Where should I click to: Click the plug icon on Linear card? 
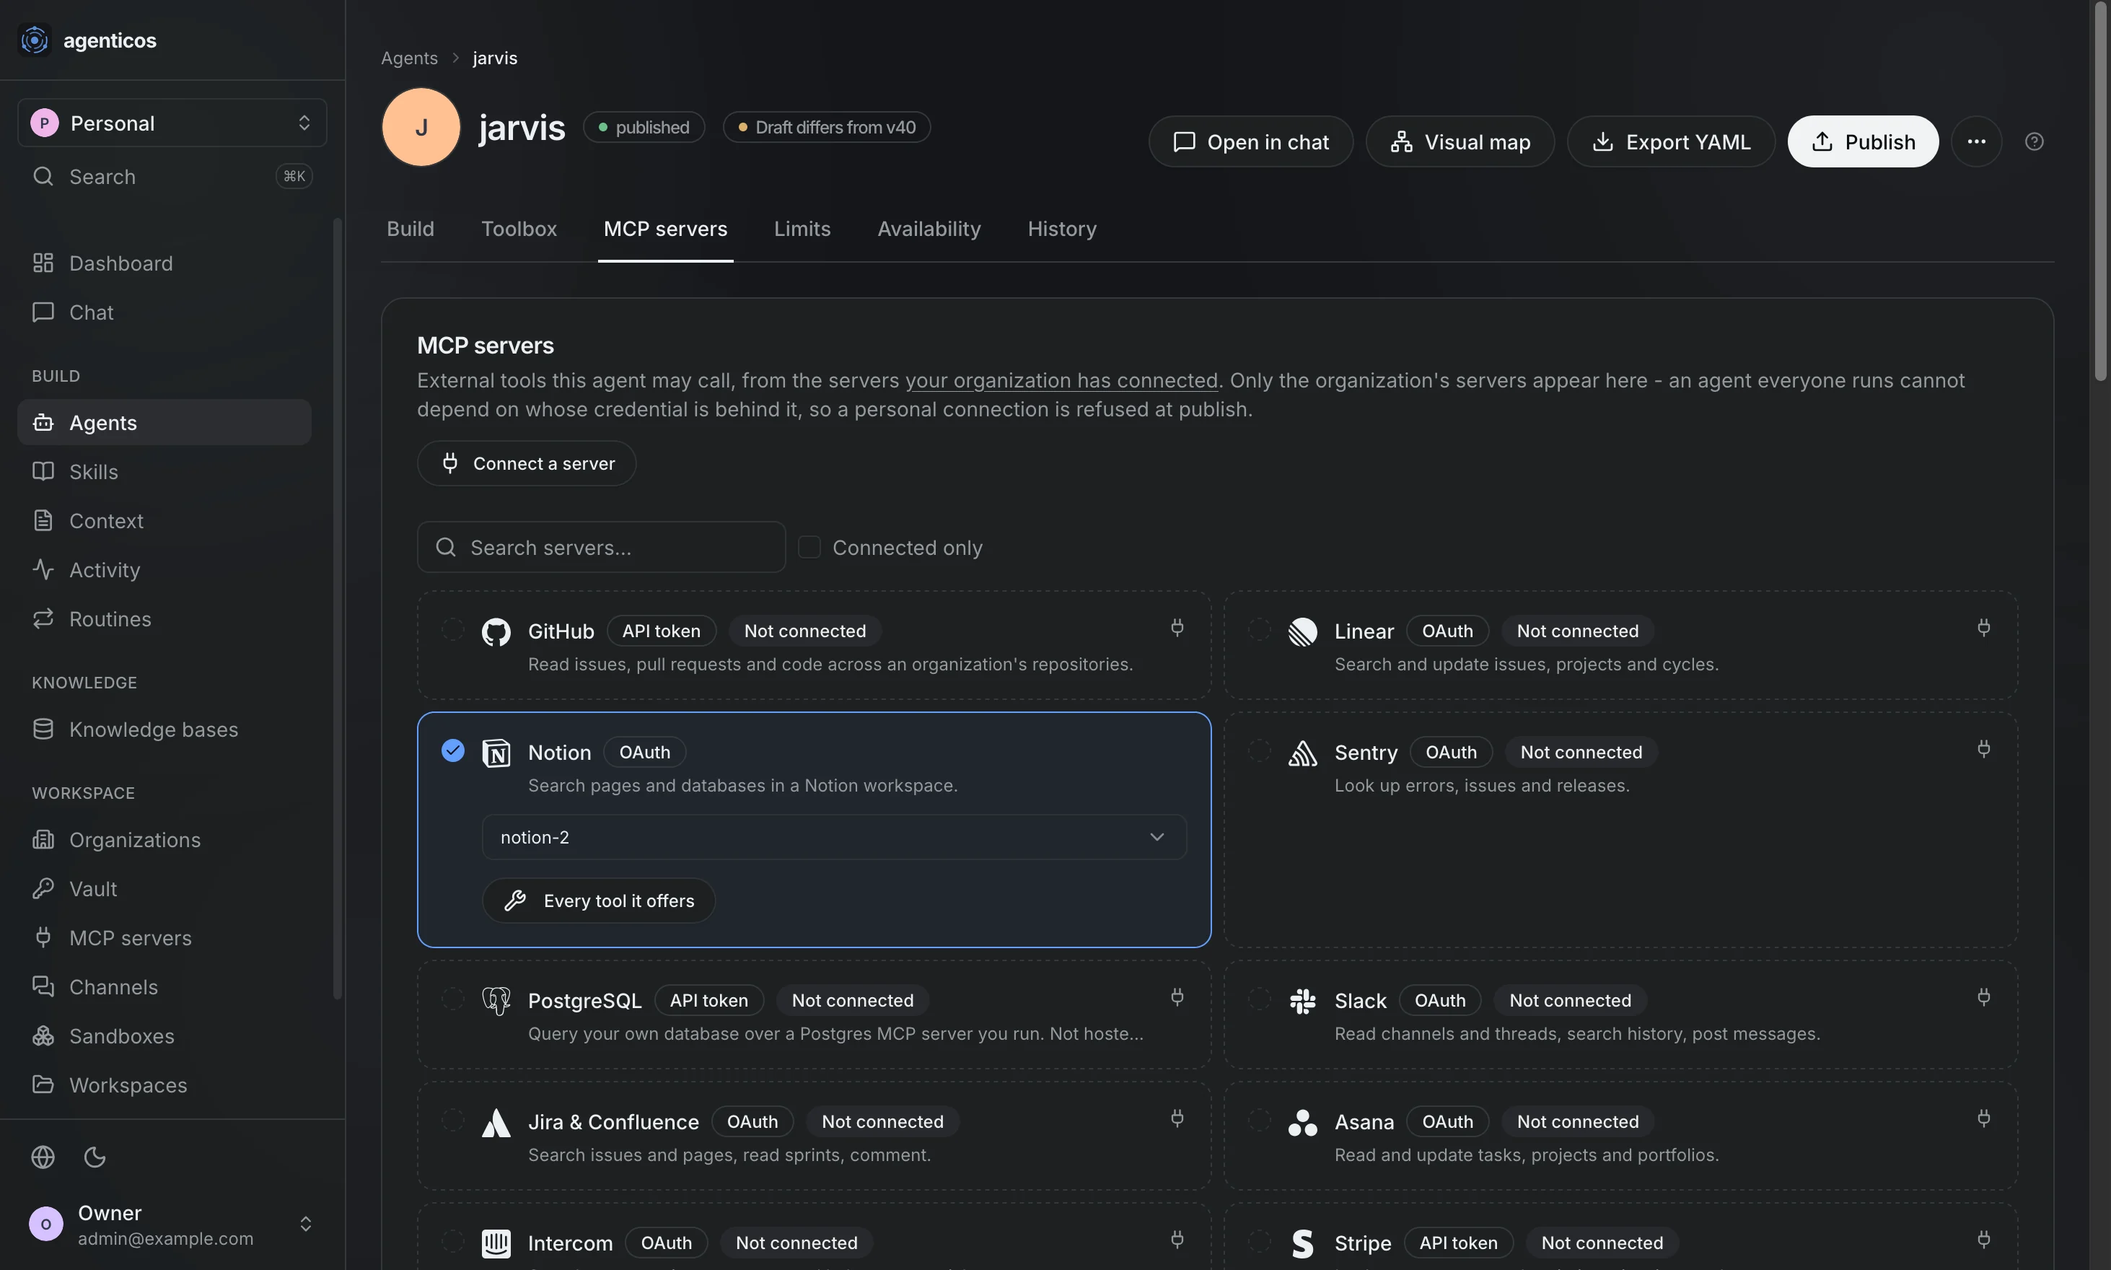click(x=1983, y=629)
